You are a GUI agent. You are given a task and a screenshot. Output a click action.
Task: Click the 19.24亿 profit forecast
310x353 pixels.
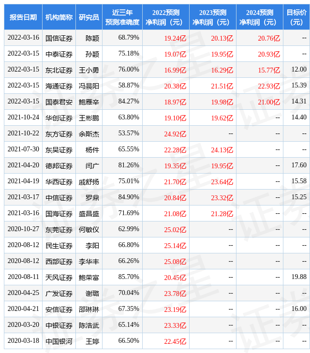(175, 38)
